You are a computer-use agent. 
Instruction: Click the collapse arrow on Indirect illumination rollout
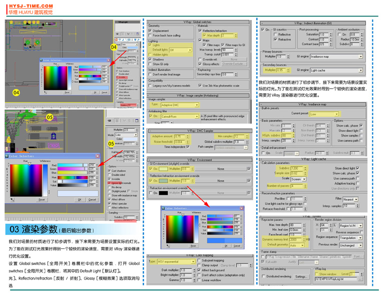click(x=262, y=24)
